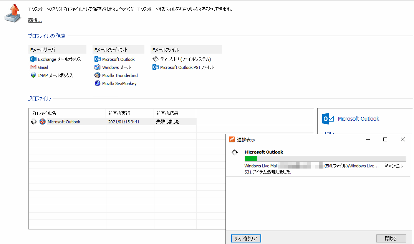Sort by 前回の結果 column header

[x=175, y=113]
